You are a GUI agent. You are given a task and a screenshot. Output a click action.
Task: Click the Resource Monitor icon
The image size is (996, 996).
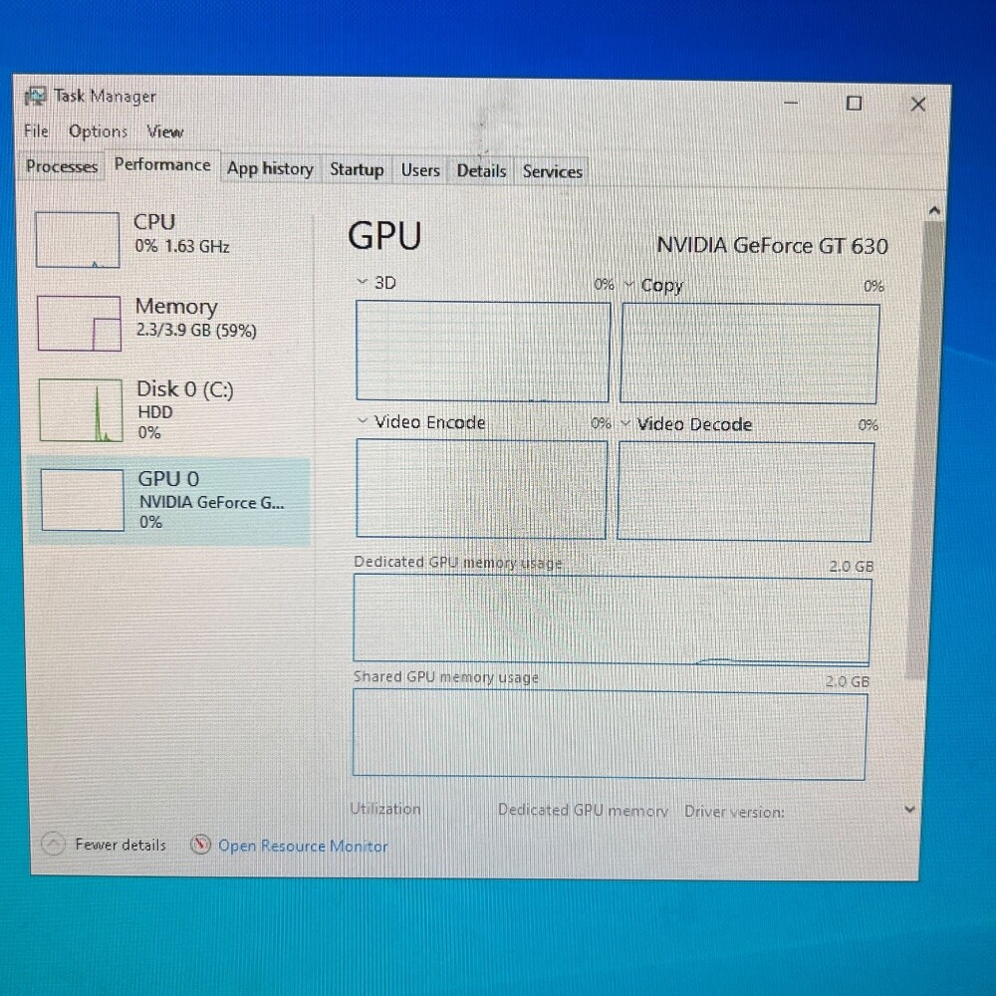pos(201,845)
